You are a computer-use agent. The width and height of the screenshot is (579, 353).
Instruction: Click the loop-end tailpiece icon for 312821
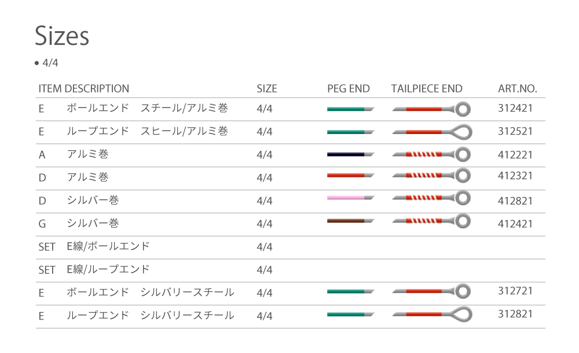432,314
